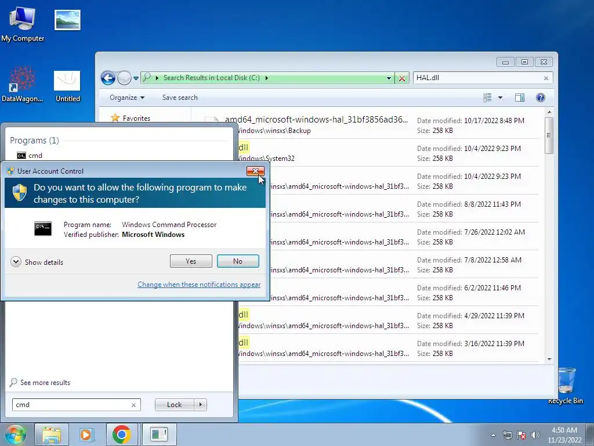Open Explorer help question mark
This screenshot has height=446, width=594.
[x=541, y=98]
